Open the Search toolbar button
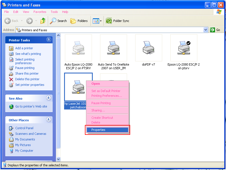Viewport: 226px width, 170px height. click(58, 21)
